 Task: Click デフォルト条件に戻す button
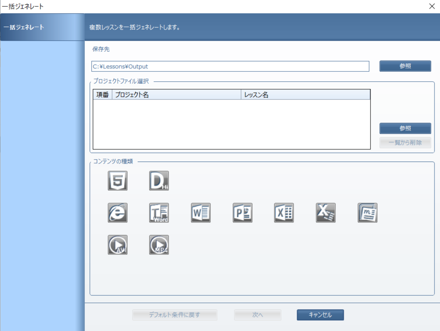pyautogui.click(x=174, y=315)
